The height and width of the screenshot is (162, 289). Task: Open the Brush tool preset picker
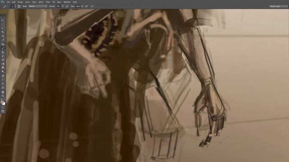click(5, 6)
